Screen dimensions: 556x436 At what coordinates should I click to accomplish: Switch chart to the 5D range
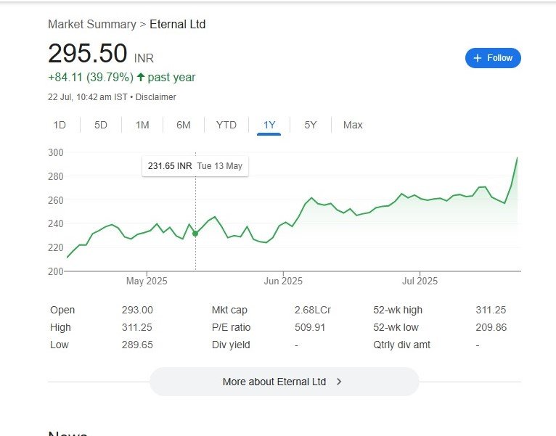pyautogui.click(x=101, y=125)
